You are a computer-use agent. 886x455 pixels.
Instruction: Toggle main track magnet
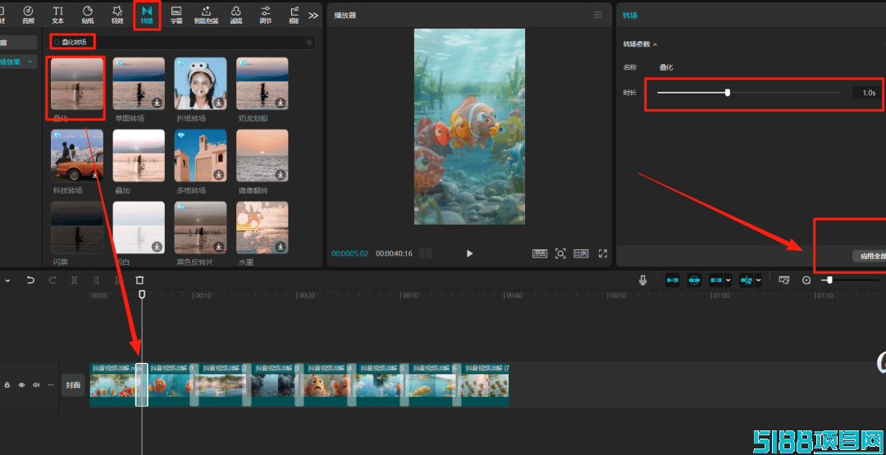(673, 280)
